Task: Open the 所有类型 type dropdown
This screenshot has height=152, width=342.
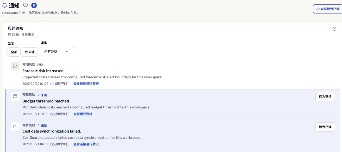Action: [x=58, y=52]
